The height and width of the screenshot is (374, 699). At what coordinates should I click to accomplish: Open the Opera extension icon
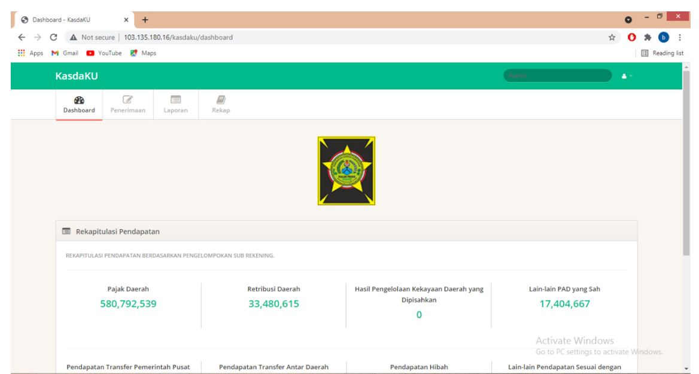click(x=632, y=38)
